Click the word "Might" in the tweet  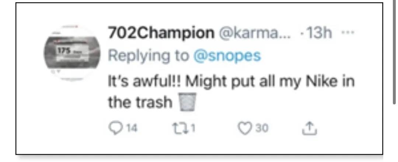tap(206, 82)
